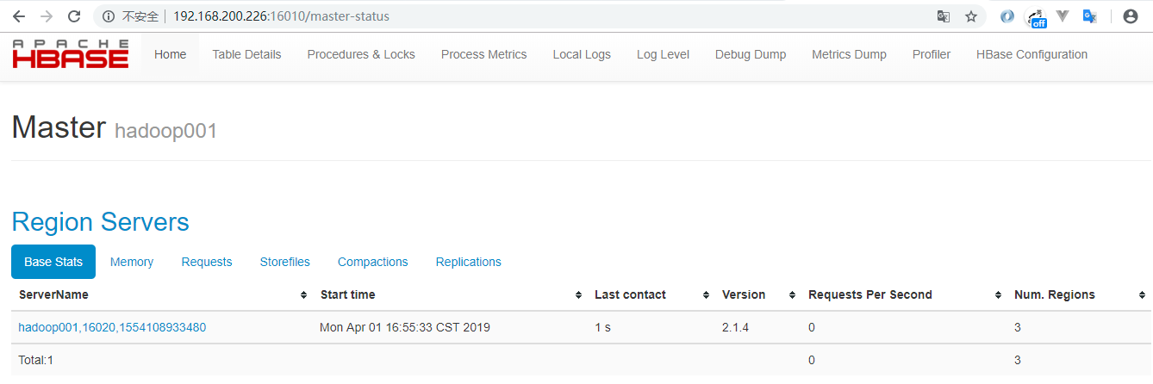Open the translate page icon in address bar
Screen dimensions: 1153x384
[944, 16]
